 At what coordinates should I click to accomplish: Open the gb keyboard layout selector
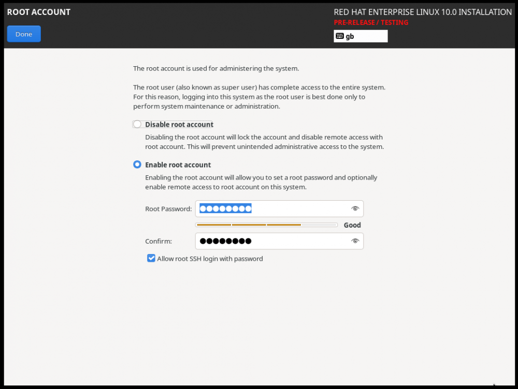pos(361,36)
